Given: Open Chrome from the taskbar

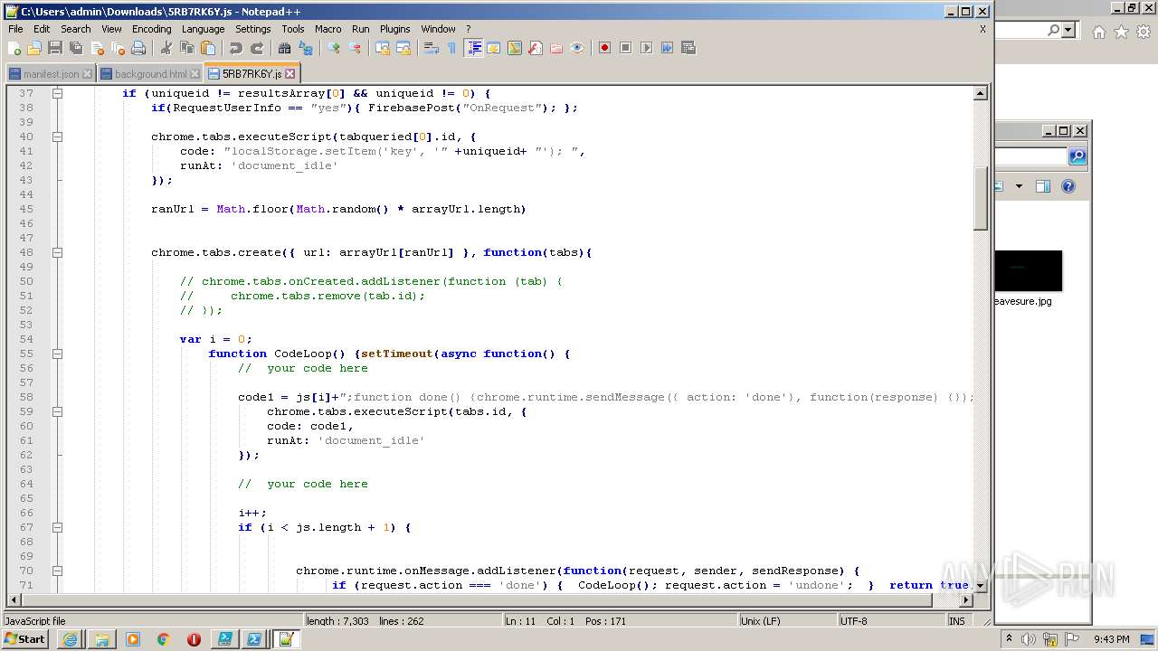Looking at the screenshot, I should coord(163,639).
